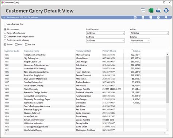This screenshot has width=173, height=138.
Task: Click contact Maryann Garcia
Action: (83, 55)
